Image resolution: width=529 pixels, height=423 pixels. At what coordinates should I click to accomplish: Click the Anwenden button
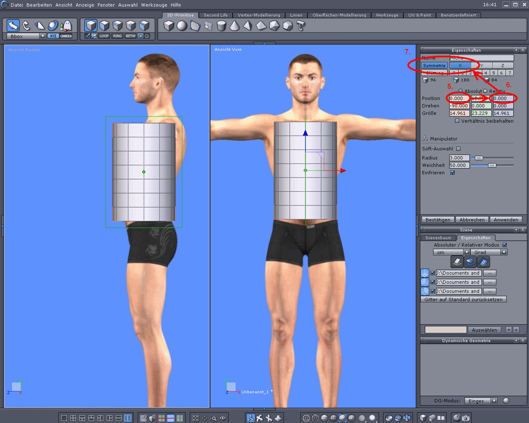pos(506,220)
